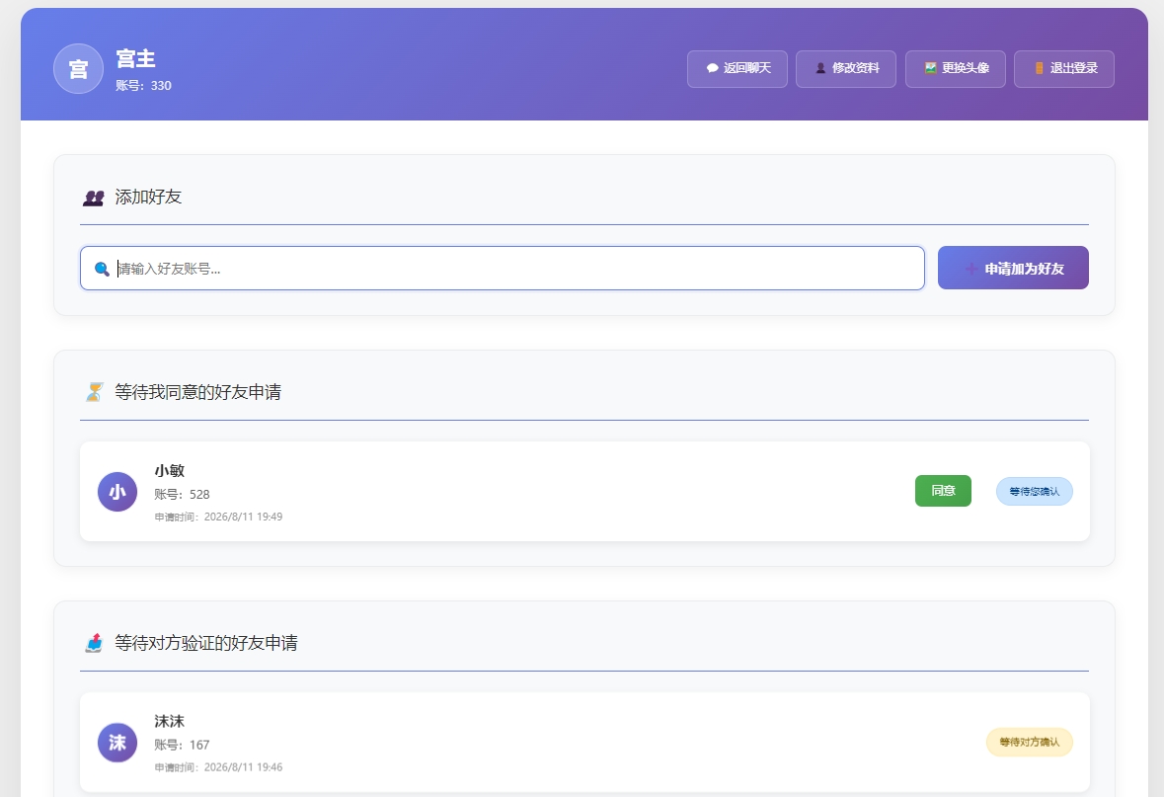Image resolution: width=1164 pixels, height=797 pixels.
Task: Click the outbox icon beside 等待对方验证的好友申请
Action: (x=94, y=643)
